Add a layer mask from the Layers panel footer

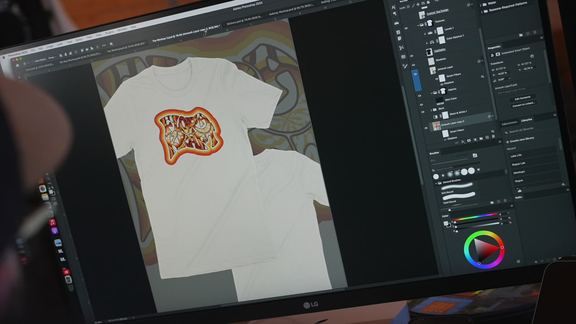(x=469, y=140)
